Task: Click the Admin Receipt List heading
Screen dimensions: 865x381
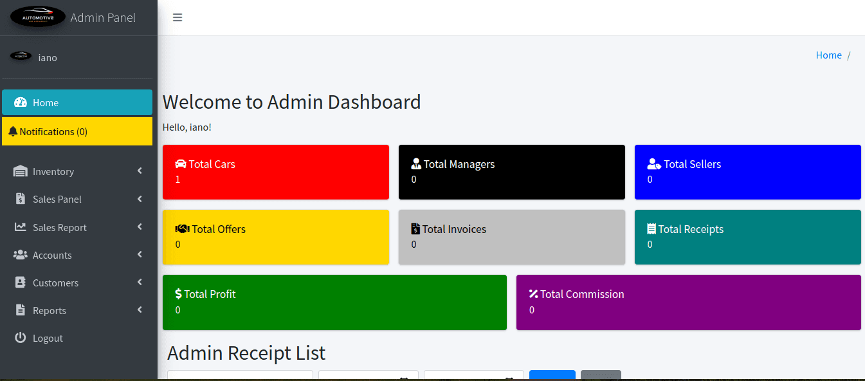Action: [x=246, y=353]
